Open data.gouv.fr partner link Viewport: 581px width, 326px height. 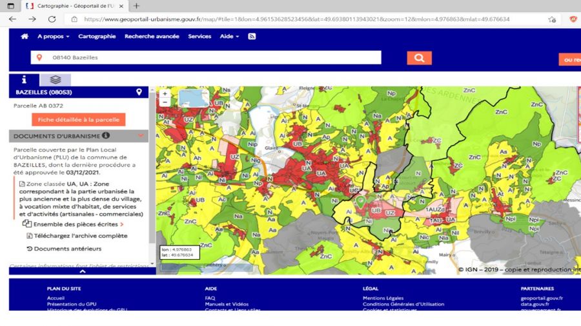[535, 304]
